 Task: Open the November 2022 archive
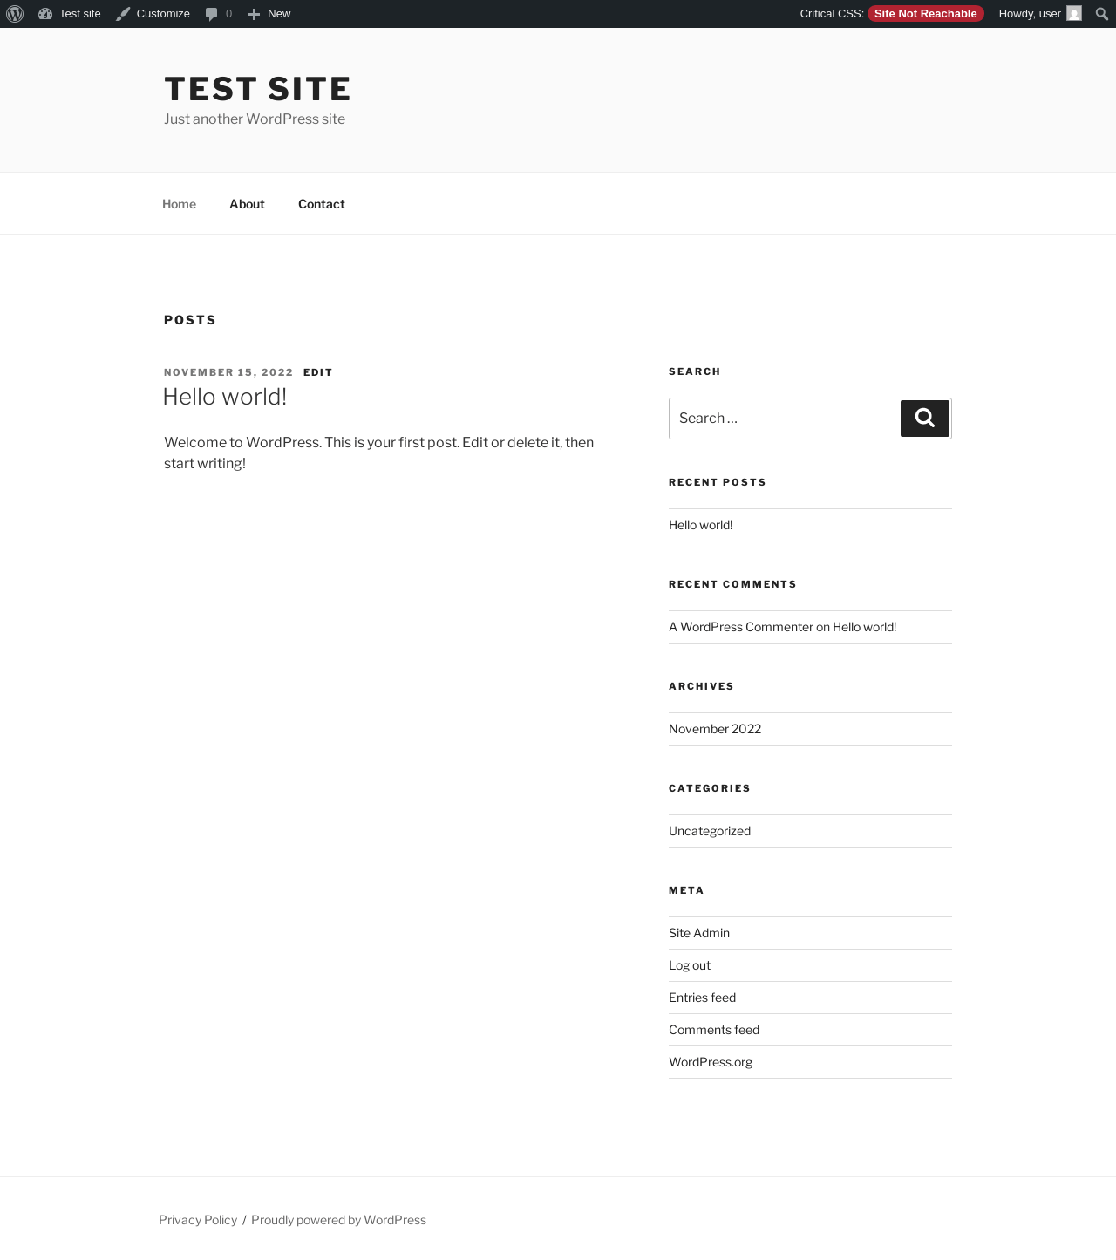tap(715, 729)
